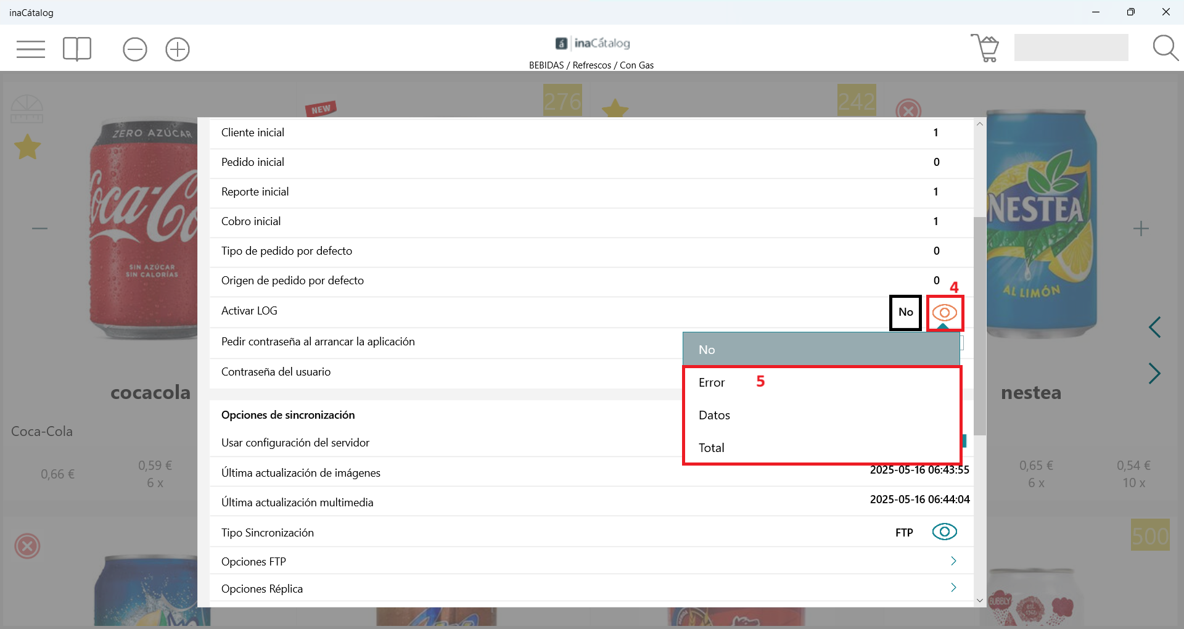The width and height of the screenshot is (1184, 629).
Task: Click the 0,59 € price
Action: click(155, 466)
